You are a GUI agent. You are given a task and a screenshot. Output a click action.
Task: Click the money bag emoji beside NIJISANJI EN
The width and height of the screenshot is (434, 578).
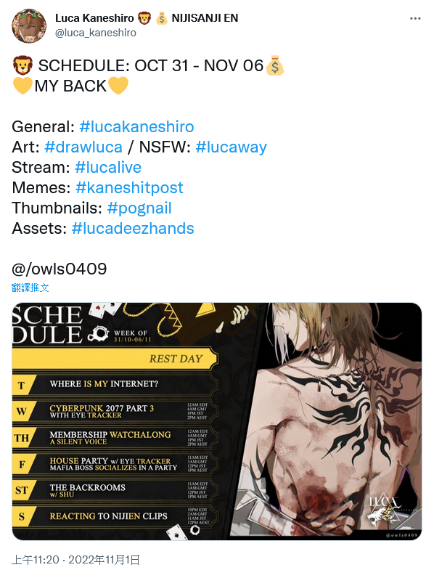[x=161, y=17]
